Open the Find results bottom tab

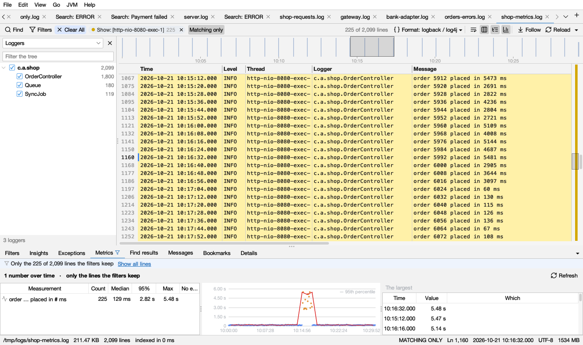click(144, 253)
